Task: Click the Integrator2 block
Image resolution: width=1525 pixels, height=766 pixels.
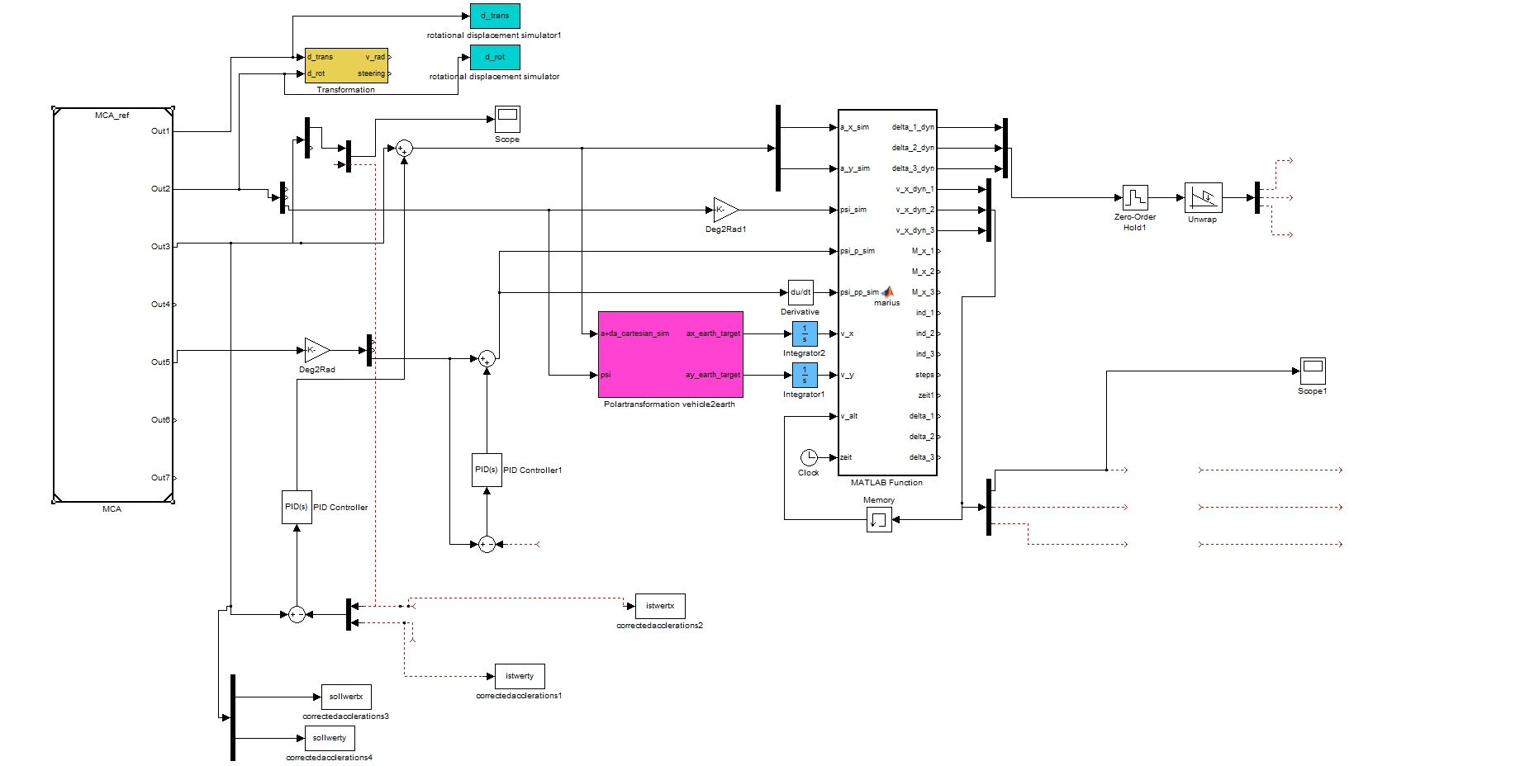Action: point(805,333)
